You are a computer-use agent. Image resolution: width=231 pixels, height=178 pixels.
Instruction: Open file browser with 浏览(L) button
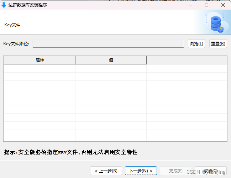pos(196,44)
